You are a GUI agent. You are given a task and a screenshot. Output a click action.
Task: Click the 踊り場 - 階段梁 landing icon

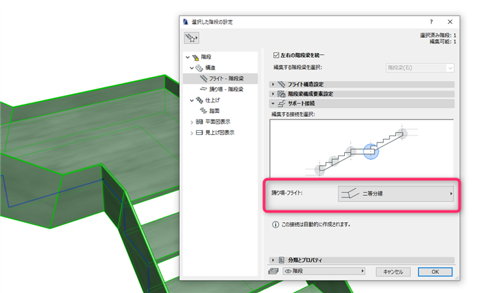click(x=203, y=89)
